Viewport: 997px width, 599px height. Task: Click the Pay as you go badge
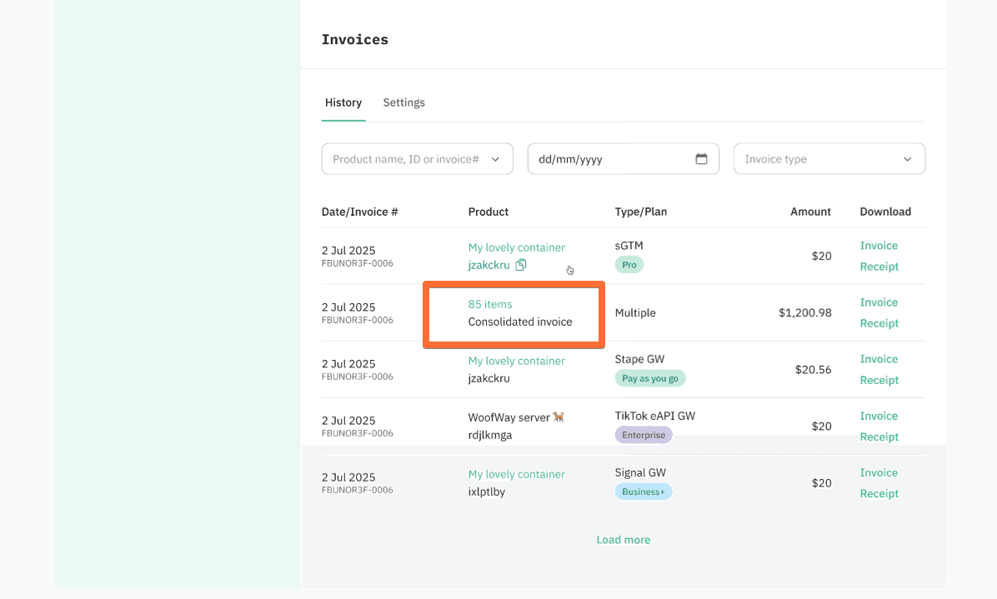650,377
